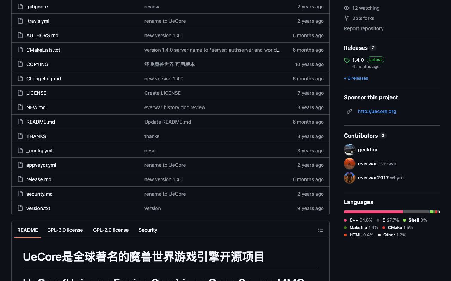Image resolution: width=451 pixels, height=281 pixels.
Task: View the 'Create LICENSE' commit
Action: 162,93
